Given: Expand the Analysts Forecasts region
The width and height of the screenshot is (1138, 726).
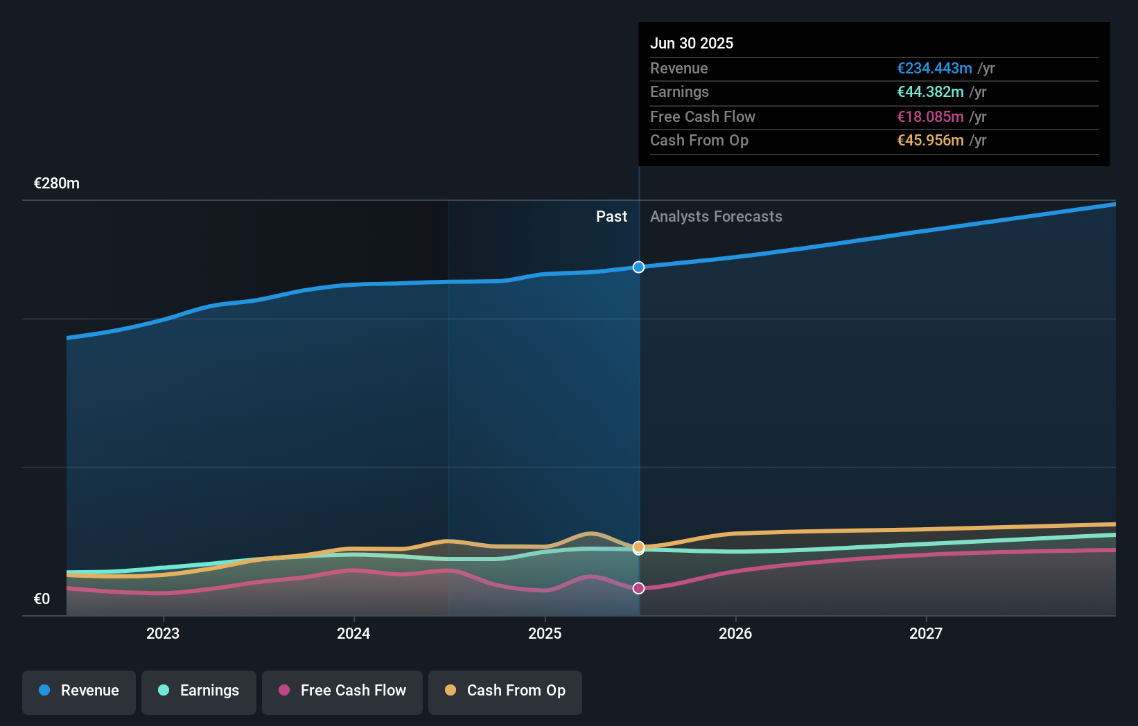Looking at the screenshot, I should [x=717, y=216].
